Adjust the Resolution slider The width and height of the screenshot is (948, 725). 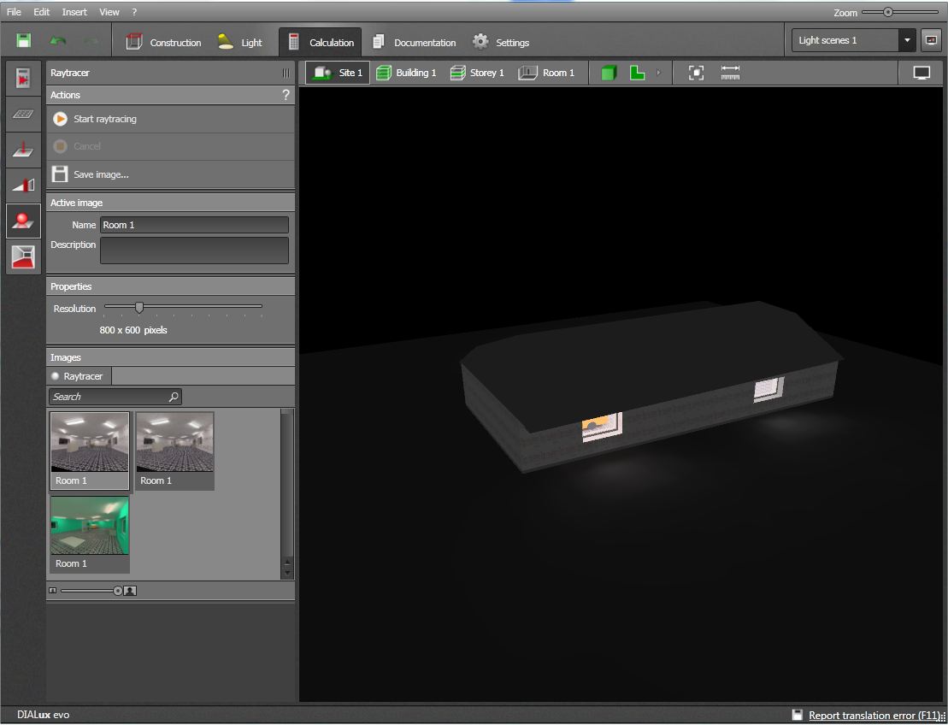[x=139, y=308]
